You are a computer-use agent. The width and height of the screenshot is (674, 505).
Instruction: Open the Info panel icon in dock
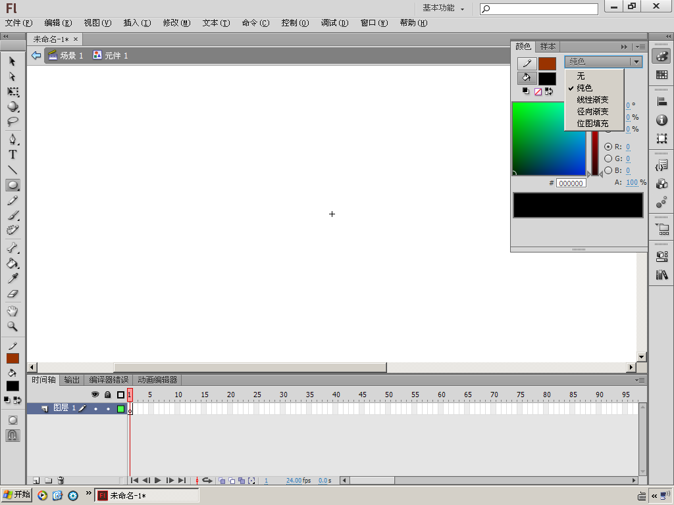click(x=661, y=120)
